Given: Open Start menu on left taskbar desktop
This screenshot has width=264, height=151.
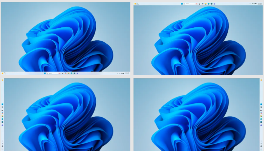Looking at the screenshot, I should (x=2, y=104).
